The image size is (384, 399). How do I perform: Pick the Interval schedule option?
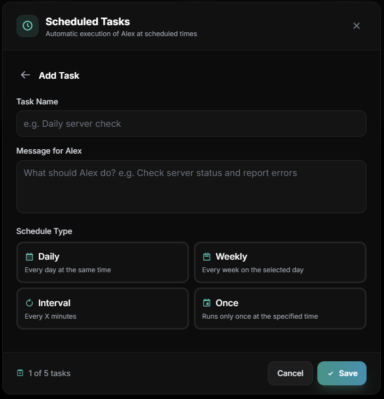pyautogui.click(x=103, y=309)
